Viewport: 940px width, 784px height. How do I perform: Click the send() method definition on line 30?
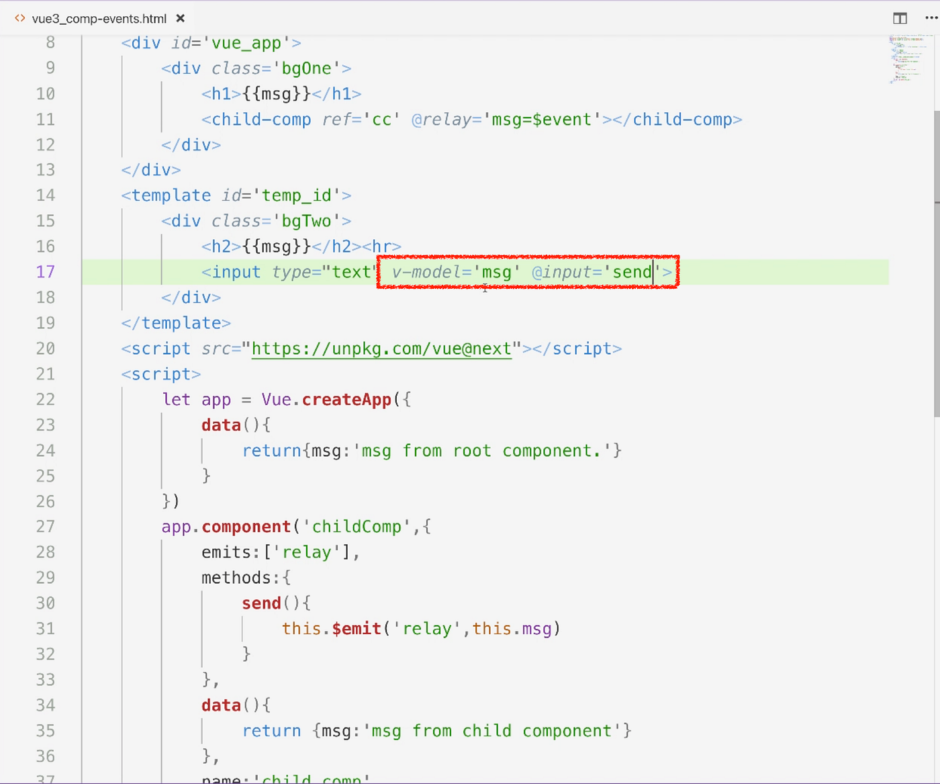(277, 603)
